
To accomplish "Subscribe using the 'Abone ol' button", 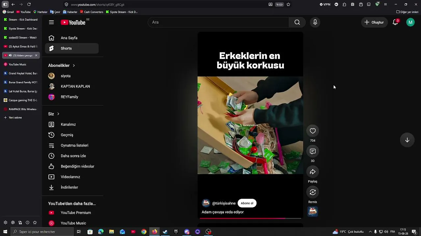I will coord(247,203).
